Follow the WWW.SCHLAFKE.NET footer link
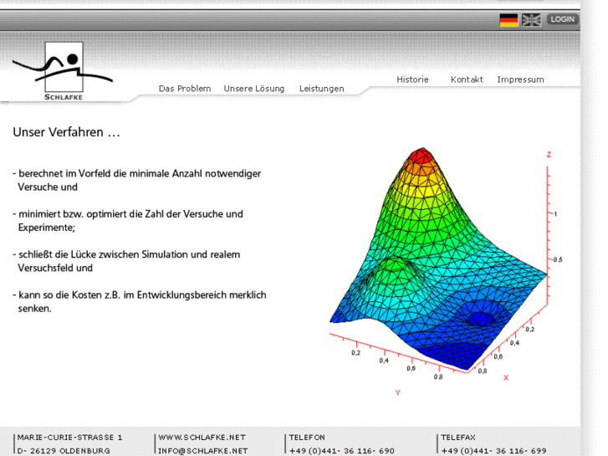 pos(202,438)
